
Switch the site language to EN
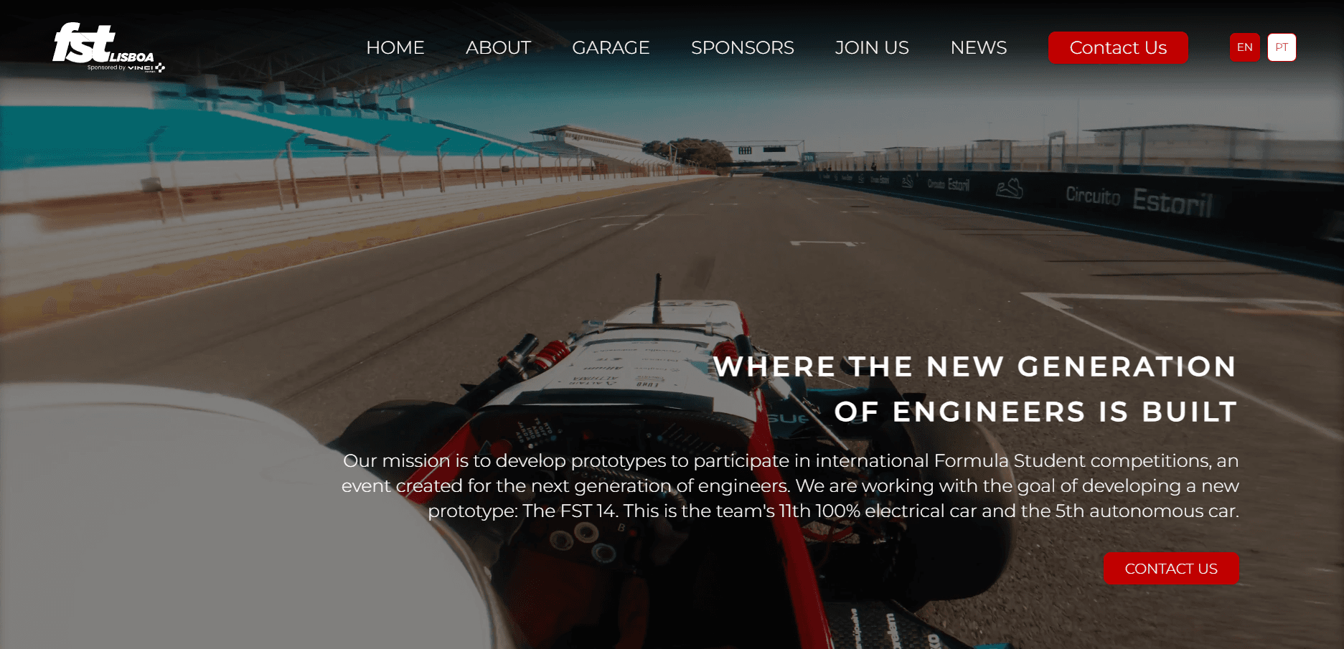[x=1244, y=47]
